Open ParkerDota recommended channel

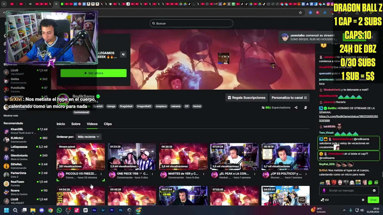25,175
